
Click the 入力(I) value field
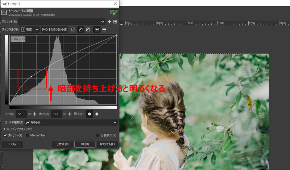tap(21, 114)
